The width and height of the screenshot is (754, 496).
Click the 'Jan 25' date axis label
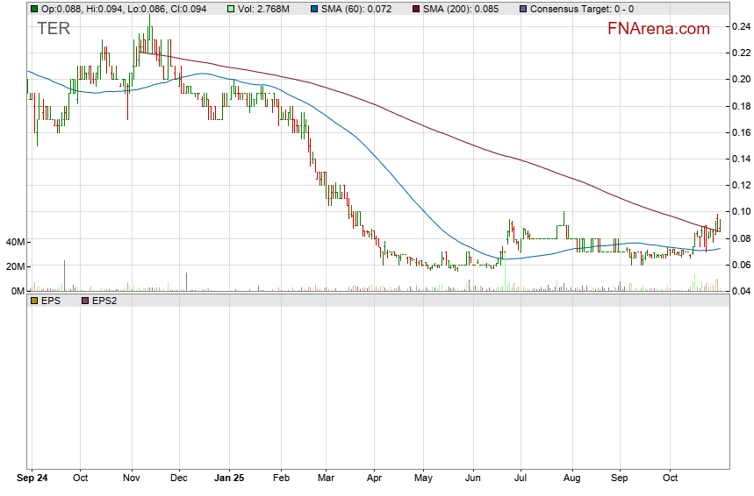[x=230, y=480]
